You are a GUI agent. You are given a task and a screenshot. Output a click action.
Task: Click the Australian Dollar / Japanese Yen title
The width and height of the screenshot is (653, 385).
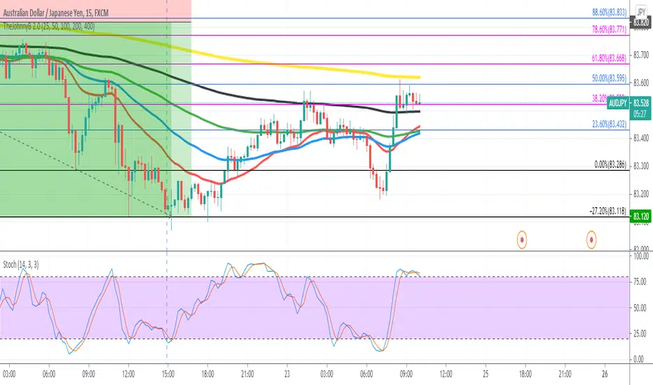pyautogui.click(x=56, y=13)
